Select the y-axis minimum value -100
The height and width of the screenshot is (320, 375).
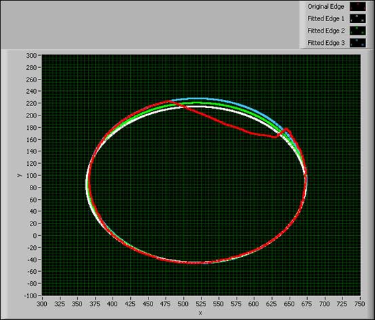click(30, 296)
